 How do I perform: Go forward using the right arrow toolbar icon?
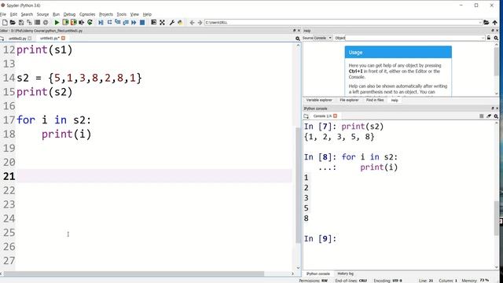[x=200, y=23]
